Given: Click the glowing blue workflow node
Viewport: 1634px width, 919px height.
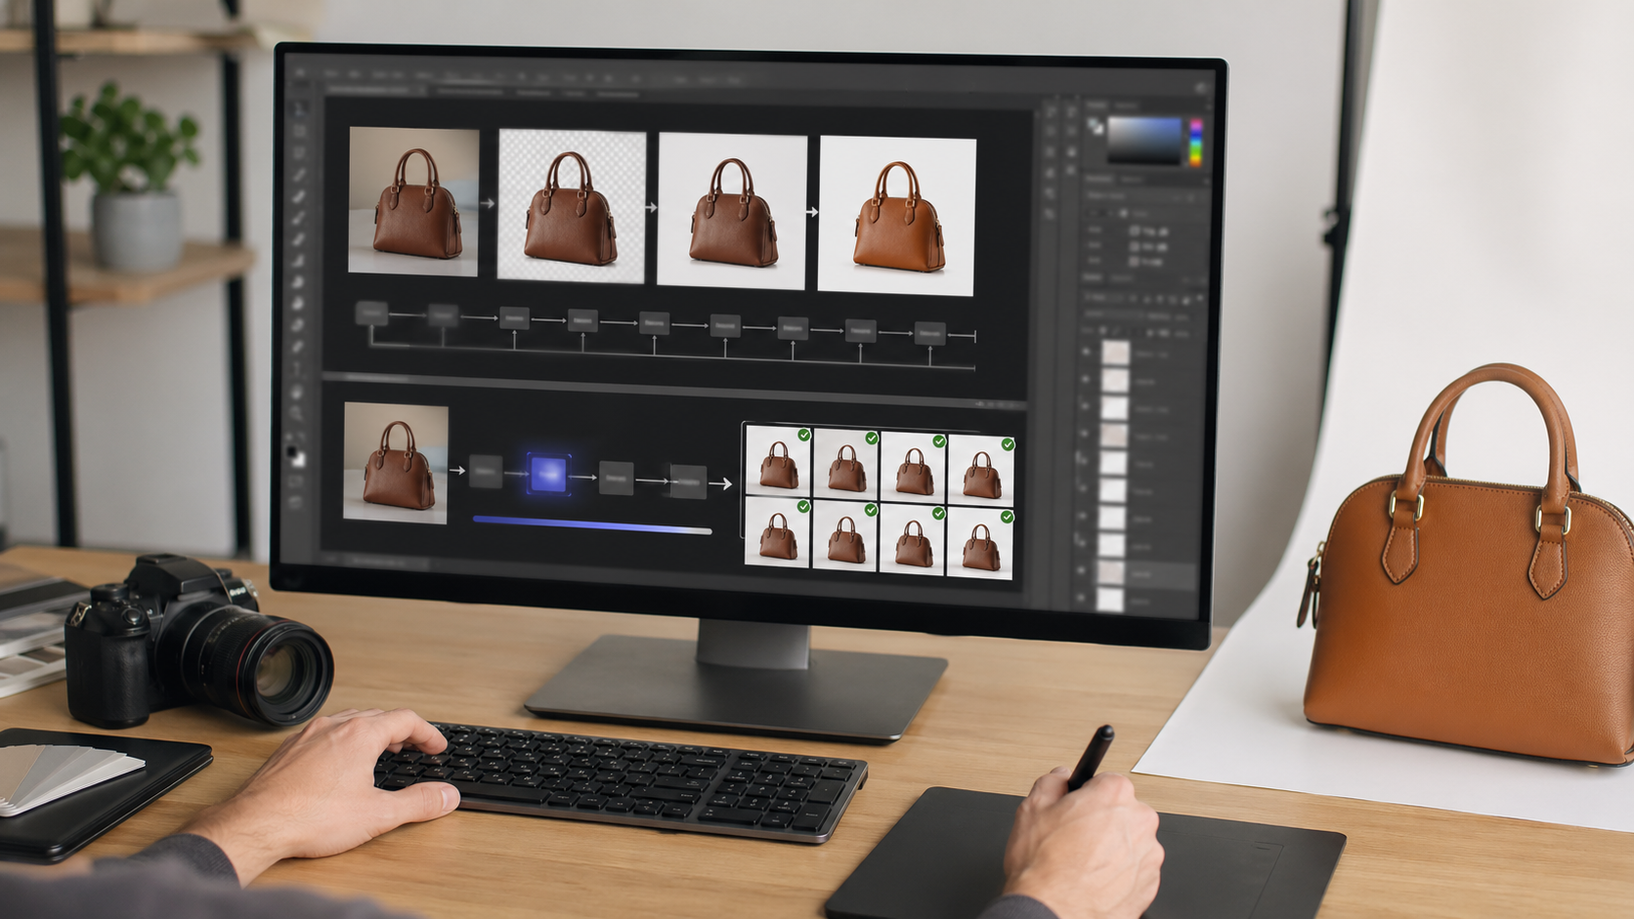Looking at the screenshot, I should click(x=547, y=474).
